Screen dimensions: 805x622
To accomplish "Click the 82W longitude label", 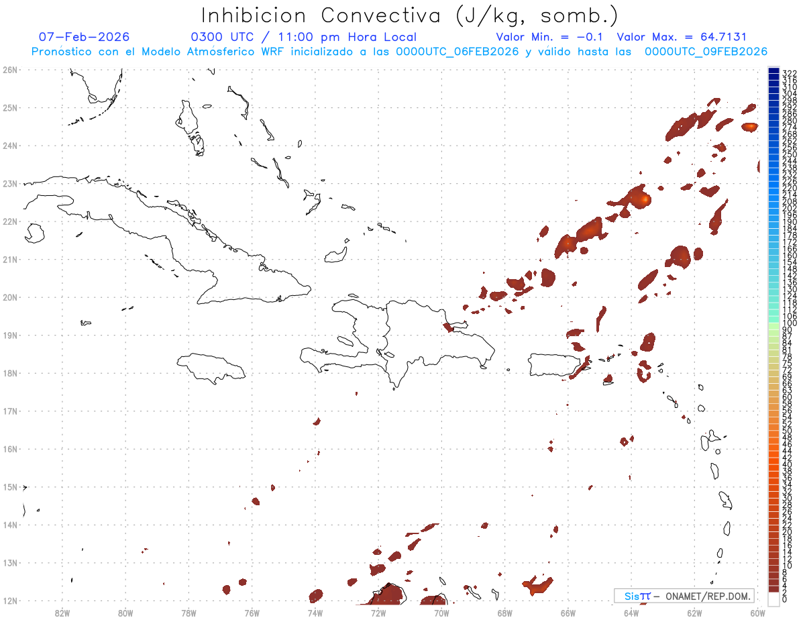I will [x=62, y=613].
